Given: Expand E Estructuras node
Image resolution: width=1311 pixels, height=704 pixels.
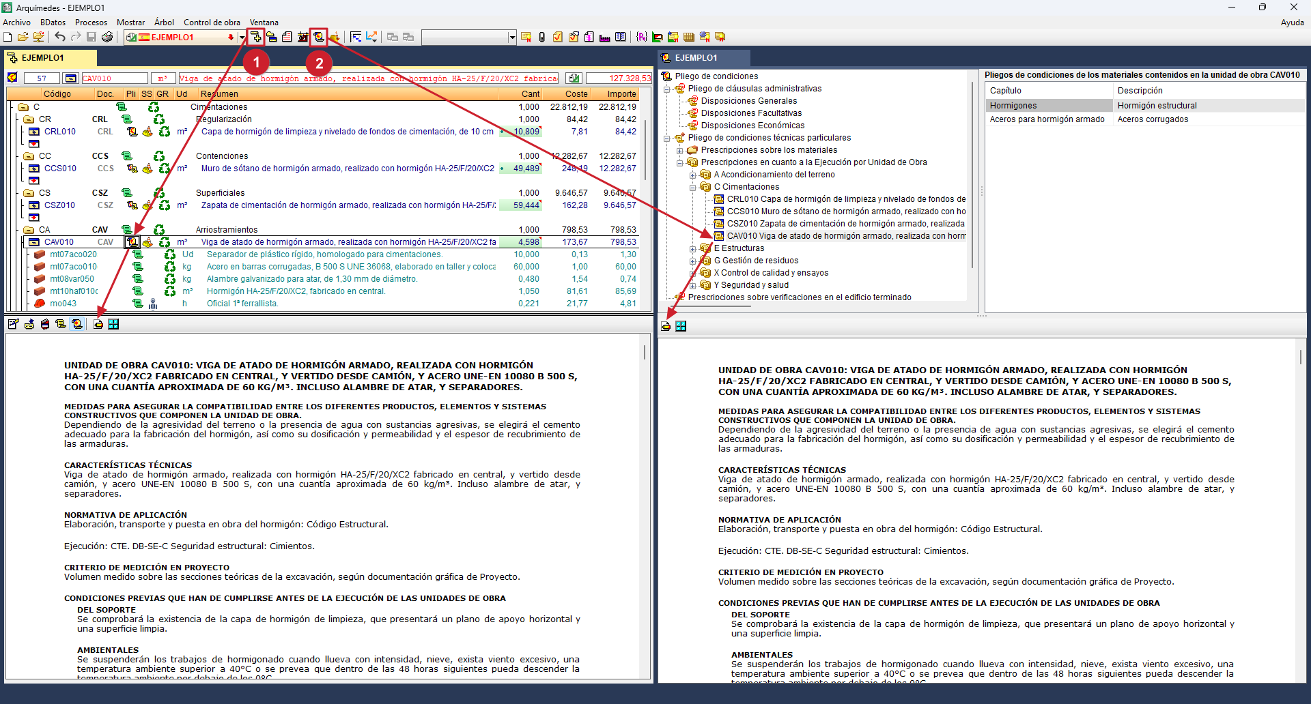Looking at the screenshot, I should point(693,248).
